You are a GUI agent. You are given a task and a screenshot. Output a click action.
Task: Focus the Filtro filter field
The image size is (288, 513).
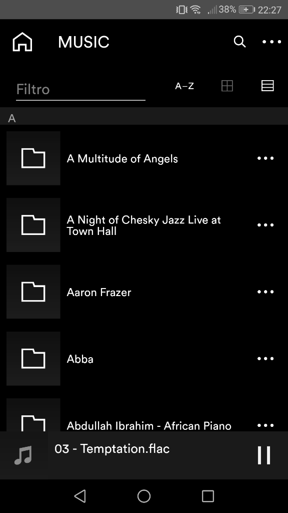[x=80, y=90]
